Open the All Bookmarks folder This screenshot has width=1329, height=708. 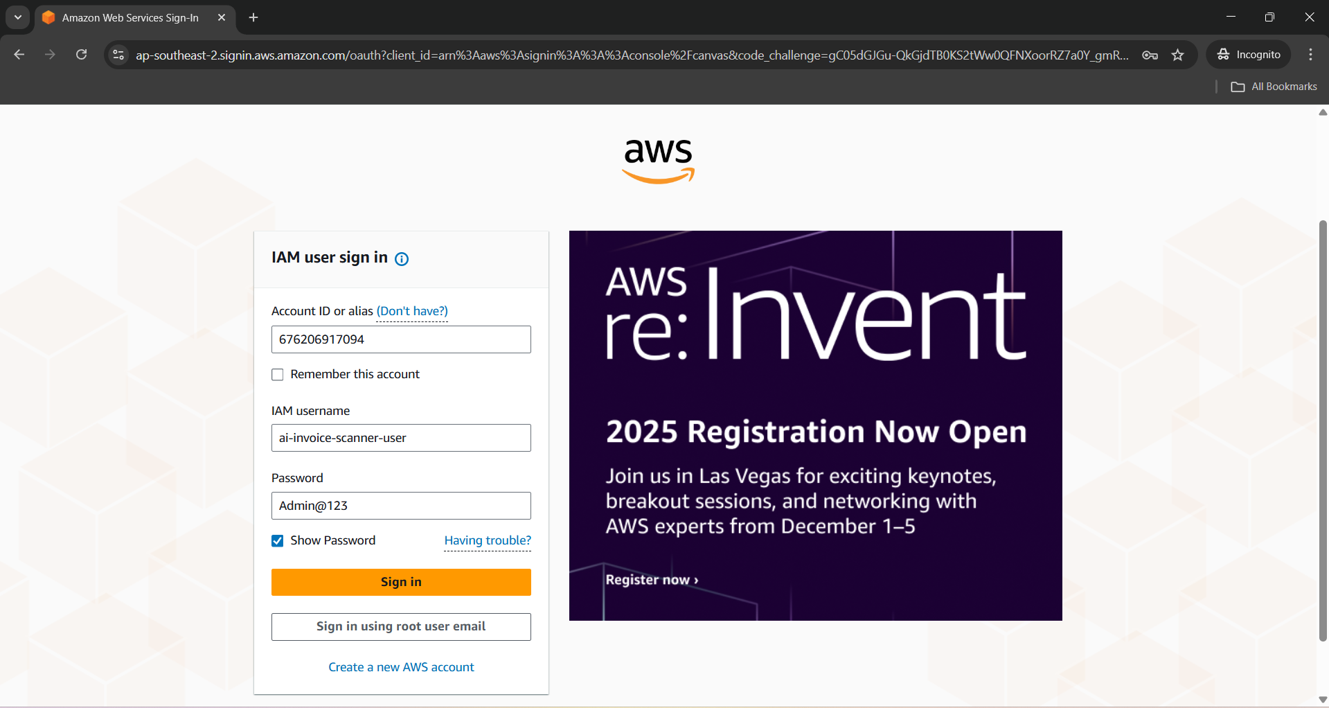(1274, 87)
